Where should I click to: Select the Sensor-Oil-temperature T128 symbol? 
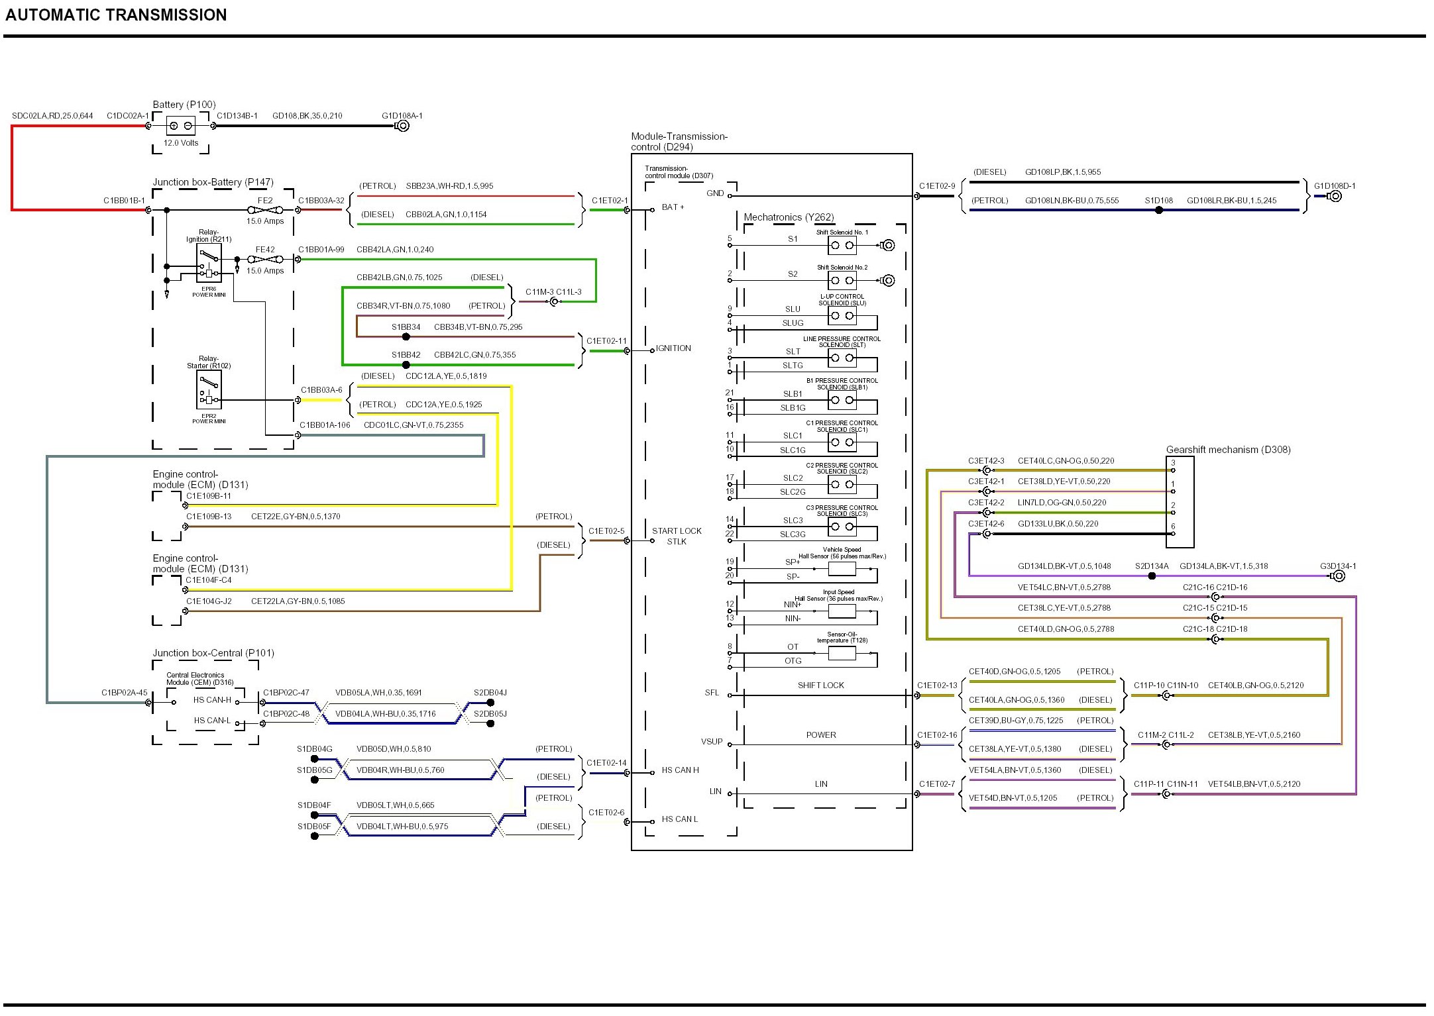[x=842, y=653]
